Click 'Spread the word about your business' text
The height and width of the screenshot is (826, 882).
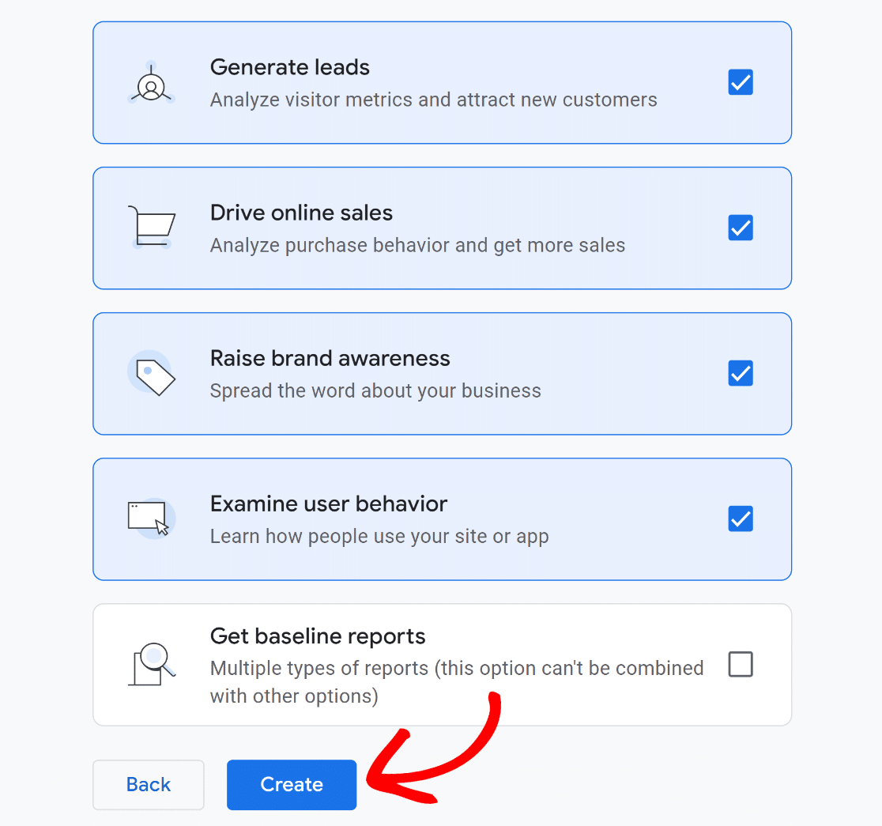click(375, 390)
